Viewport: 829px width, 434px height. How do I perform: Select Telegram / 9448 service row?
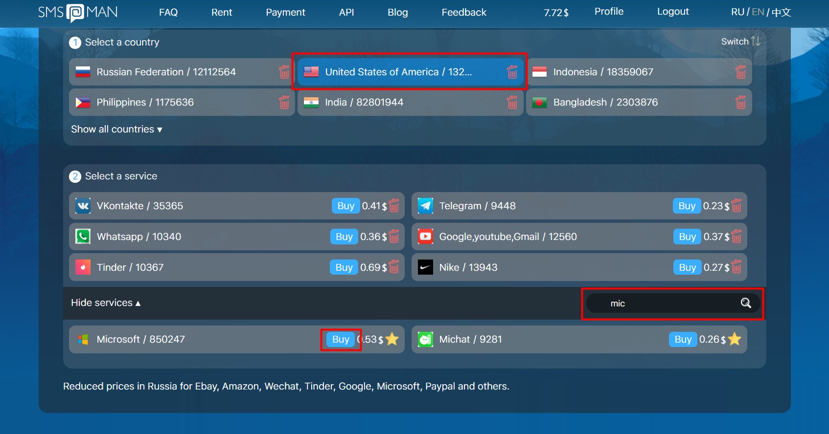point(579,206)
